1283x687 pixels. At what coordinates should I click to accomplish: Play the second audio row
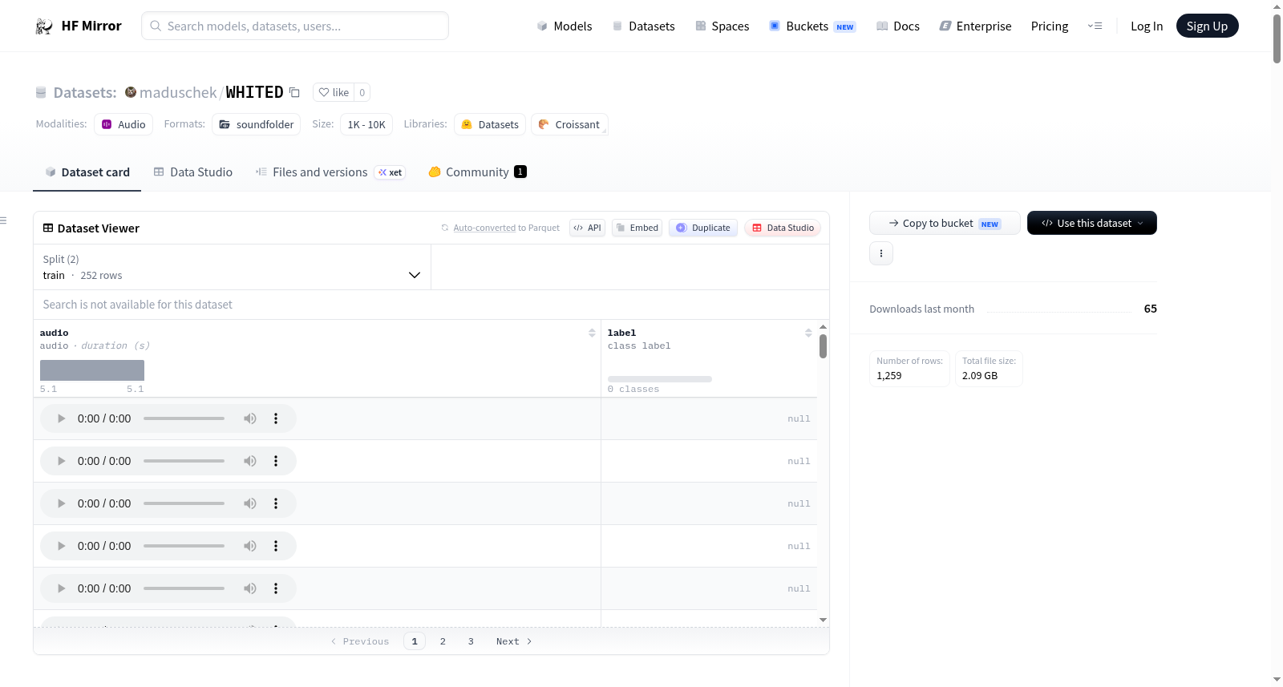pyautogui.click(x=61, y=461)
